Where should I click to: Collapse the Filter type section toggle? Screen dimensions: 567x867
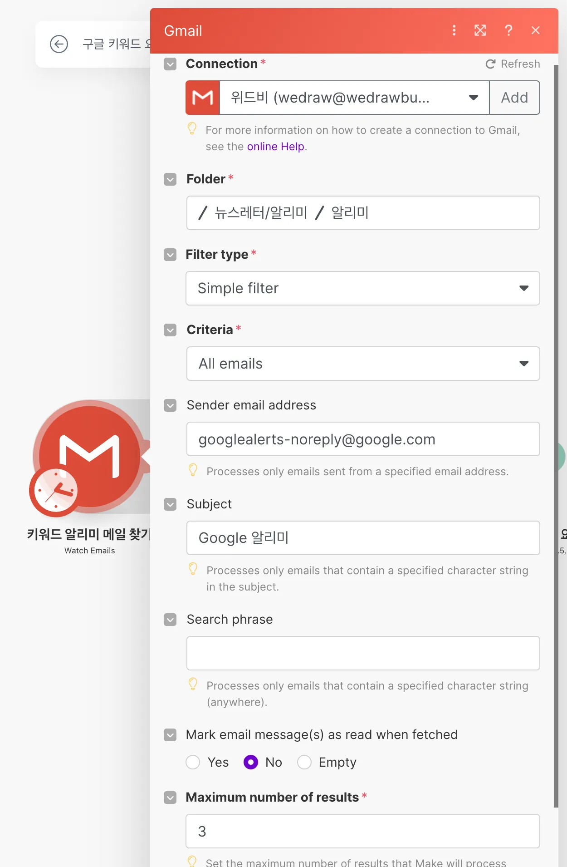point(170,255)
